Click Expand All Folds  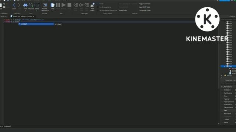144,7
